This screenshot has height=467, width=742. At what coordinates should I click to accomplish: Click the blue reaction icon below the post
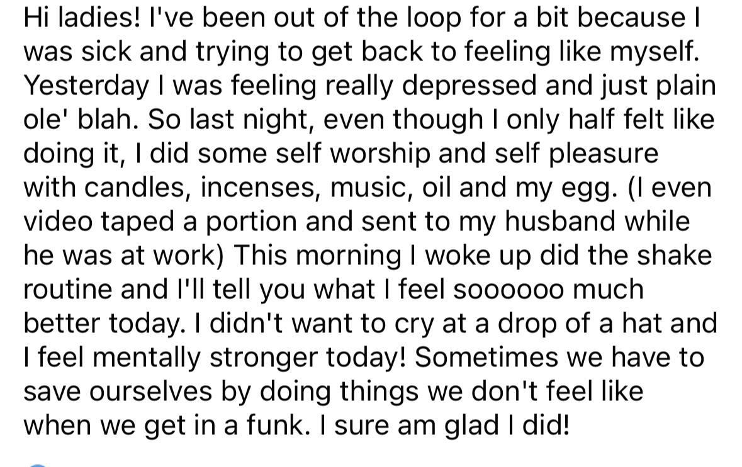(38, 465)
